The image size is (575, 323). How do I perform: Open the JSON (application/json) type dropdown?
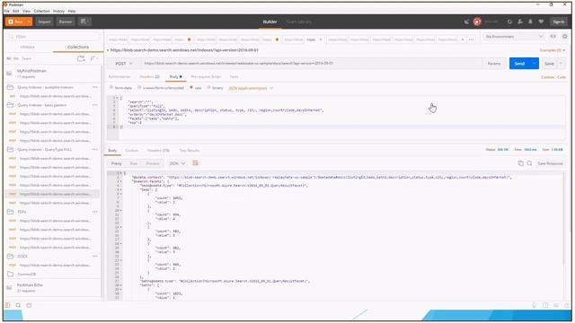(251, 88)
